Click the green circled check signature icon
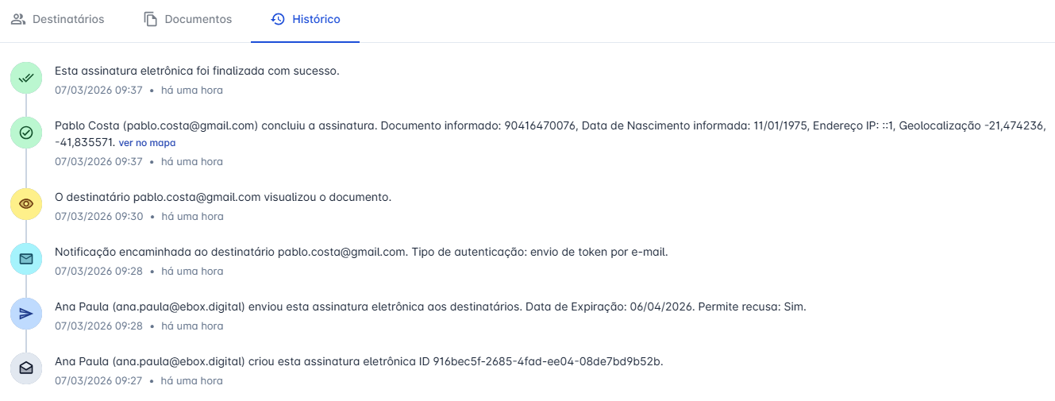The height and width of the screenshot is (401, 1055). pos(26,133)
